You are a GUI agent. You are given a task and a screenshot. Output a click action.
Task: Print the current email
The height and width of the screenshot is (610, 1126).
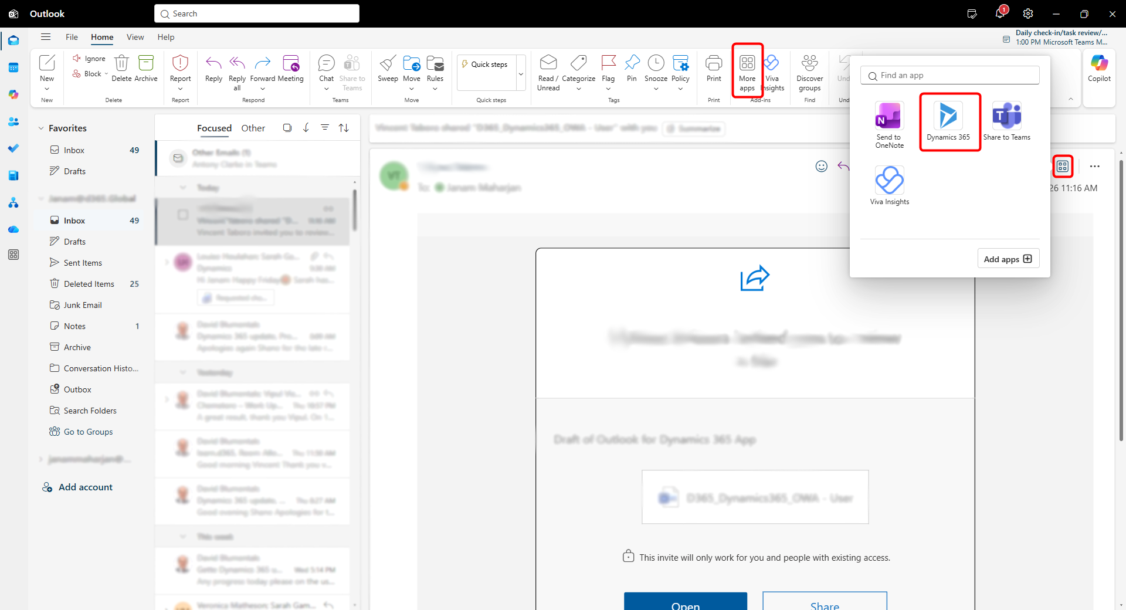(714, 69)
